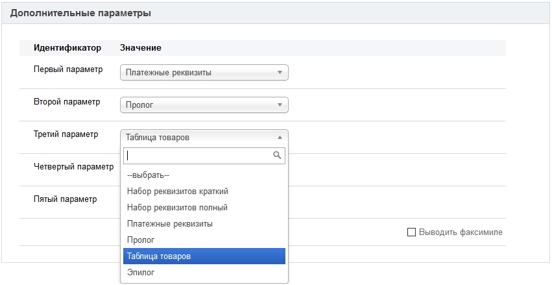The height and width of the screenshot is (285, 552).
Task: Focus the dropdown search input field
Action: click(198, 155)
